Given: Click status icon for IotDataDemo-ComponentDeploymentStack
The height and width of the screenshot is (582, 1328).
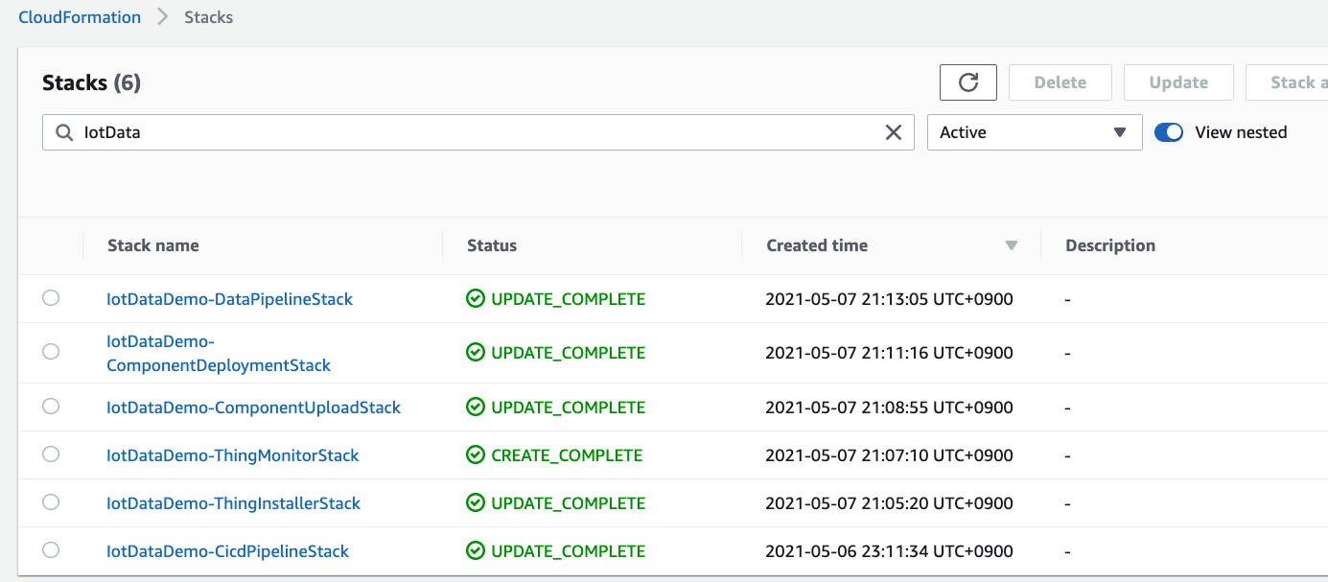Looking at the screenshot, I should (x=476, y=353).
